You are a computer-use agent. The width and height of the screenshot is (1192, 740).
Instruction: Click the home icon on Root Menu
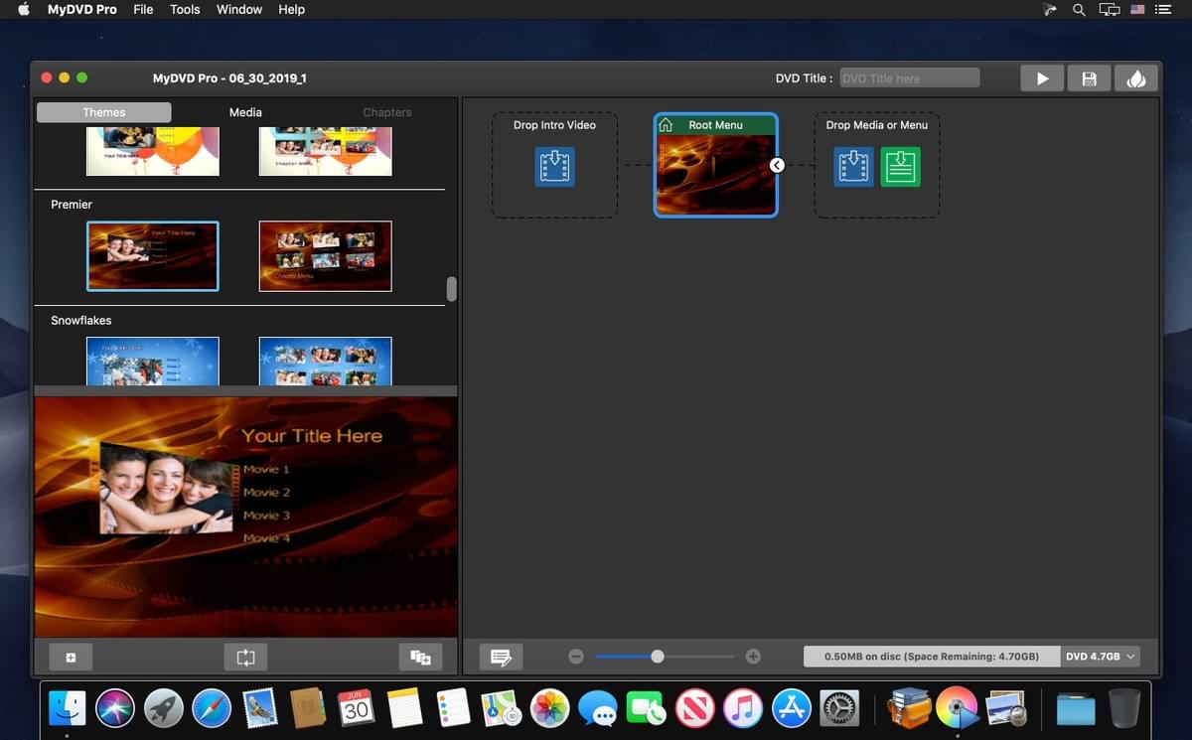point(666,125)
